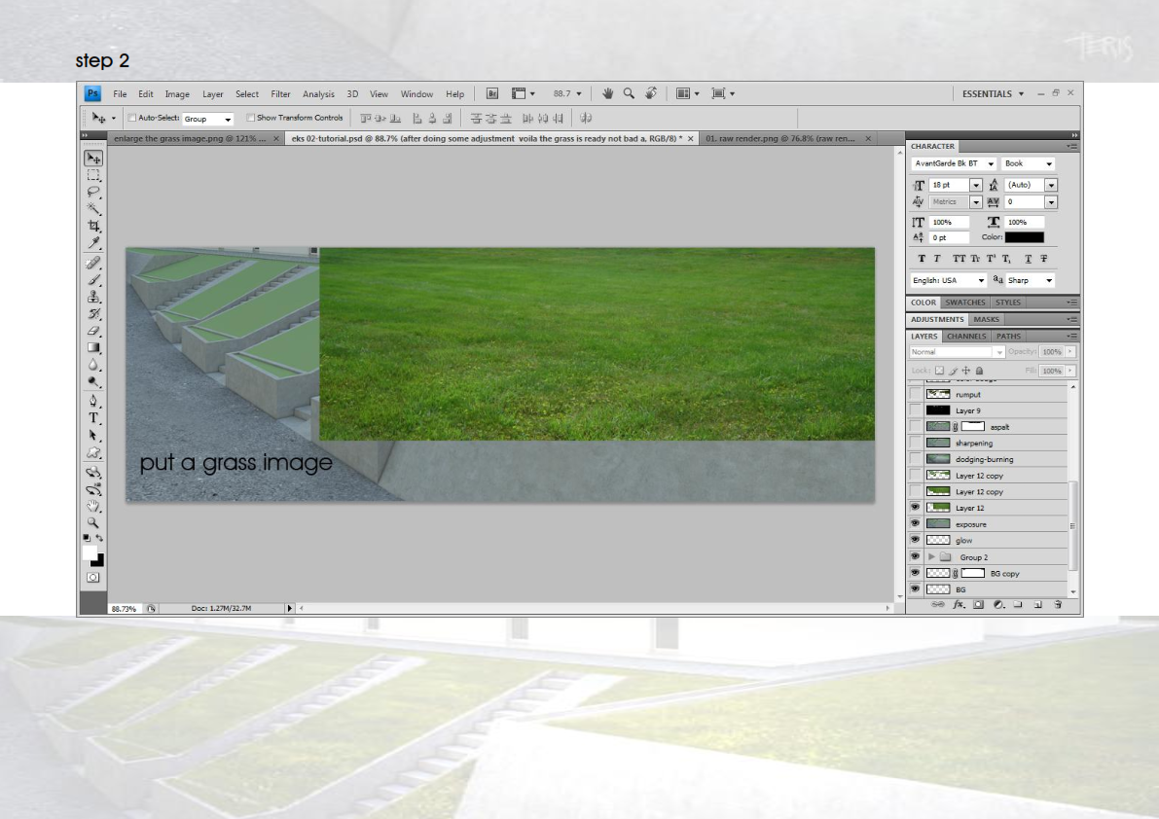Select the Crop tool
The height and width of the screenshot is (819, 1159).
pyautogui.click(x=94, y=225)
